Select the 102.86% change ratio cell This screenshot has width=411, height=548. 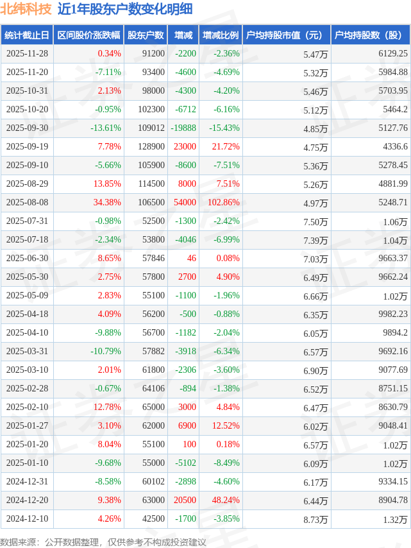[224, 203]
